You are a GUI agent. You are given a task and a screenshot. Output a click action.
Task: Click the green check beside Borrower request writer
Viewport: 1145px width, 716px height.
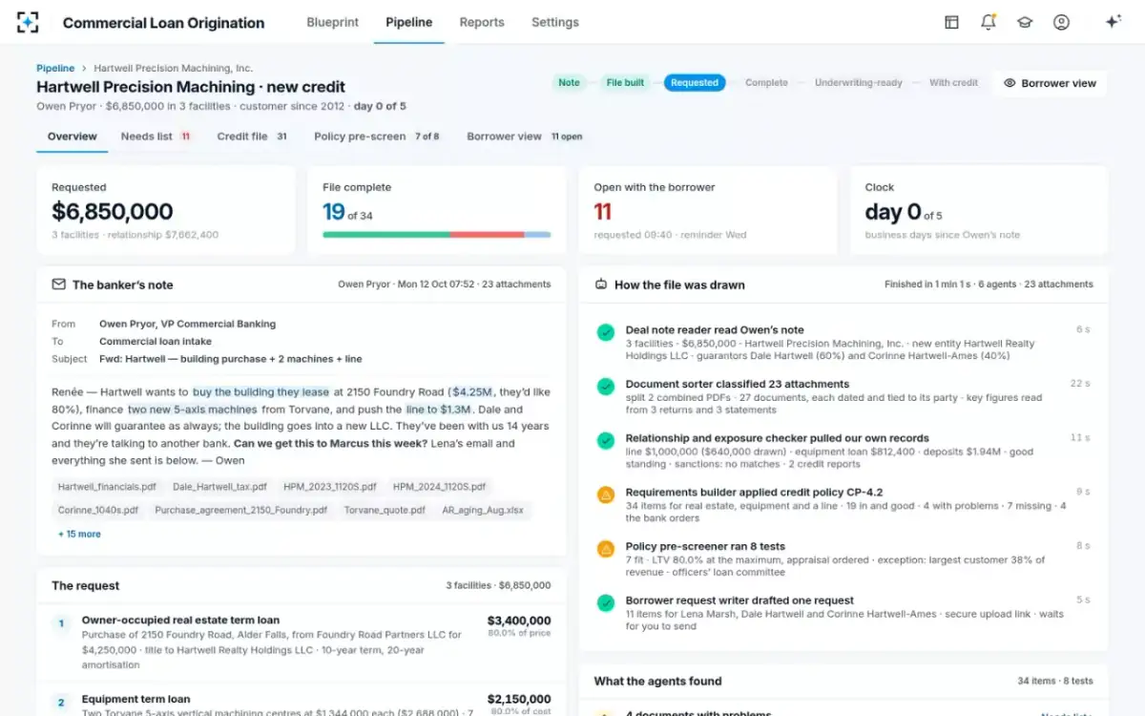pos(605,602)
